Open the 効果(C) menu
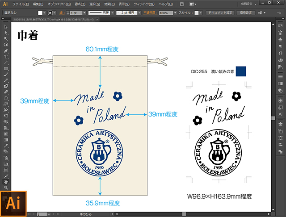Screen dimensions: 286x217 pos(109,4)
